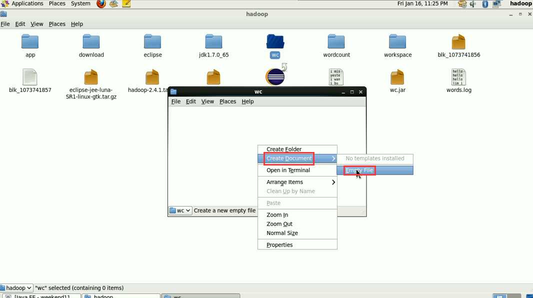Select the blk_1073741856 package icon
Image resolution: width=533 pixels, height=298 pixels.
[x=458, y=42]
